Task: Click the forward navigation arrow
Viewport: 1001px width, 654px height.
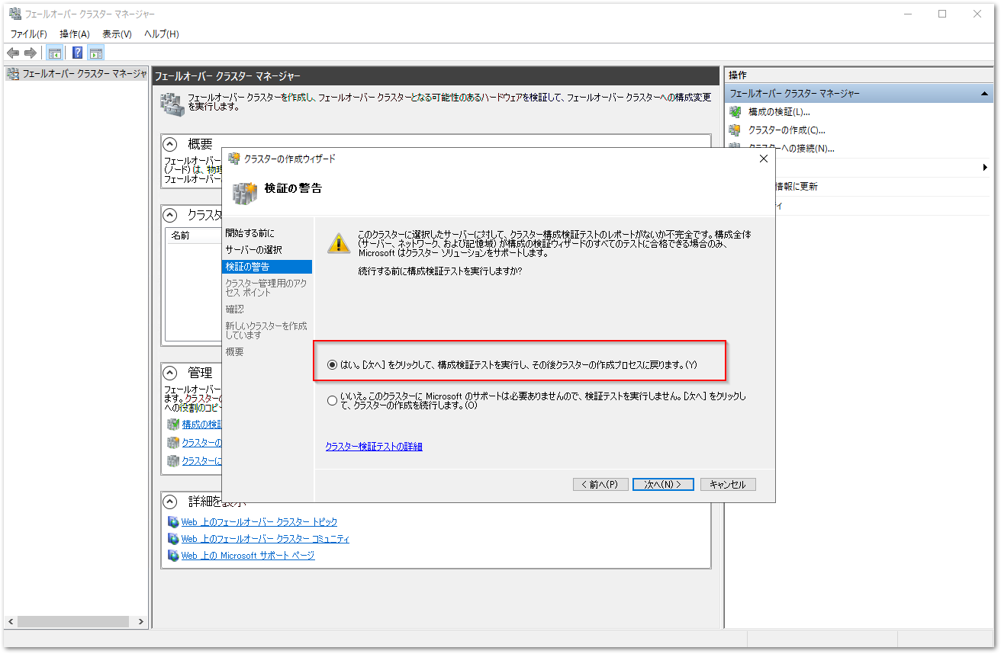Action: pos(30,52)
